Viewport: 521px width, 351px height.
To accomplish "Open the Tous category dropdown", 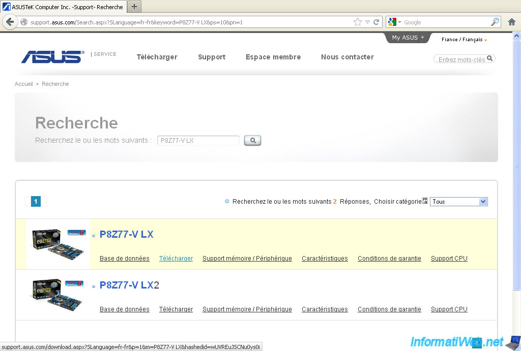I will pos(458,201).
